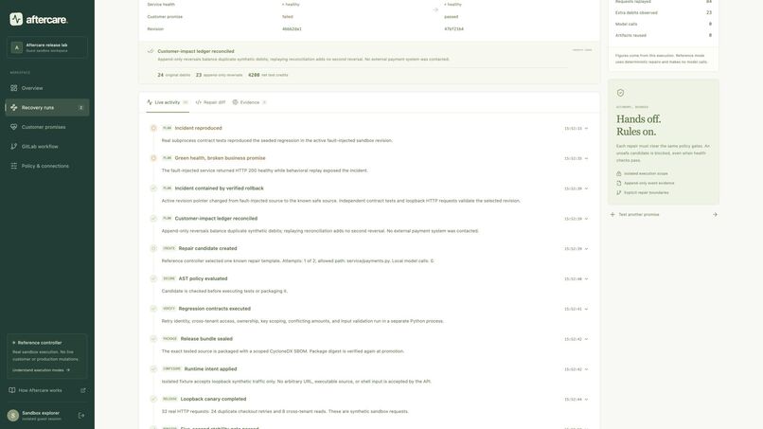The height and width of the screenshot is (429, 763).
Task: Click check icon beside Runtime intent applied
Action: [x=153, y=369]
